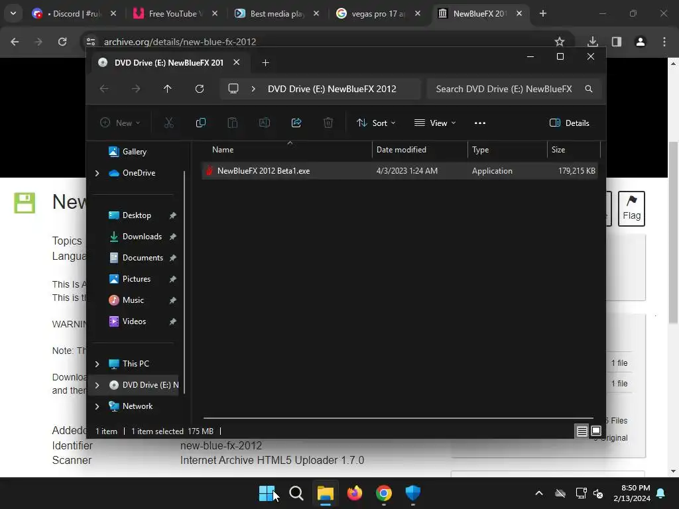Show hidden system tray icons

point(539,493)
